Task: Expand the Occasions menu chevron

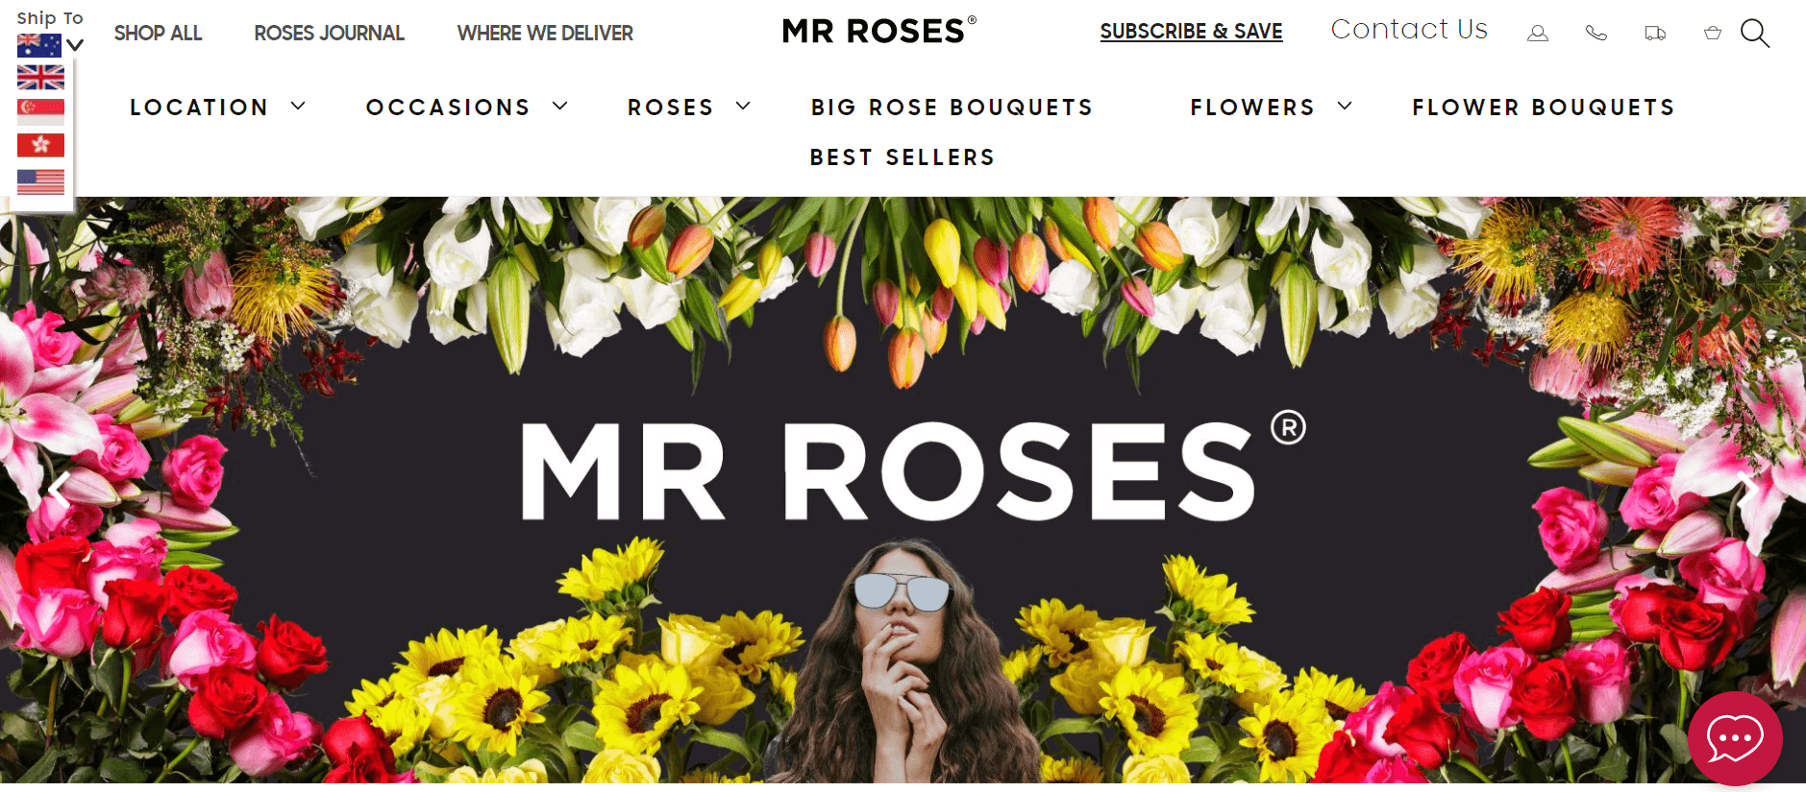Action: tap(560, 106)
